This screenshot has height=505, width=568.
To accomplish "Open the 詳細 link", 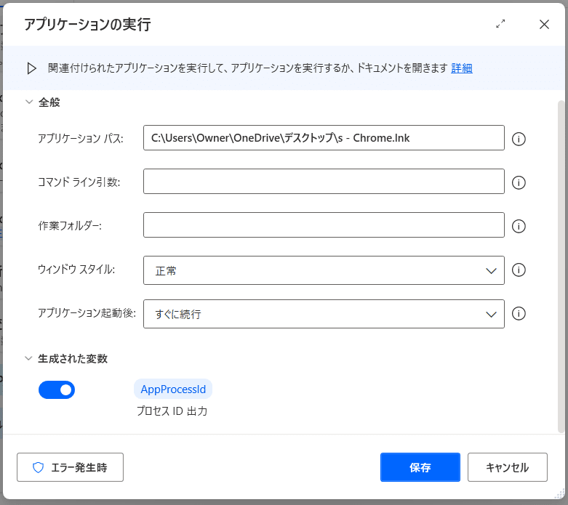I will tap(462, 68).
